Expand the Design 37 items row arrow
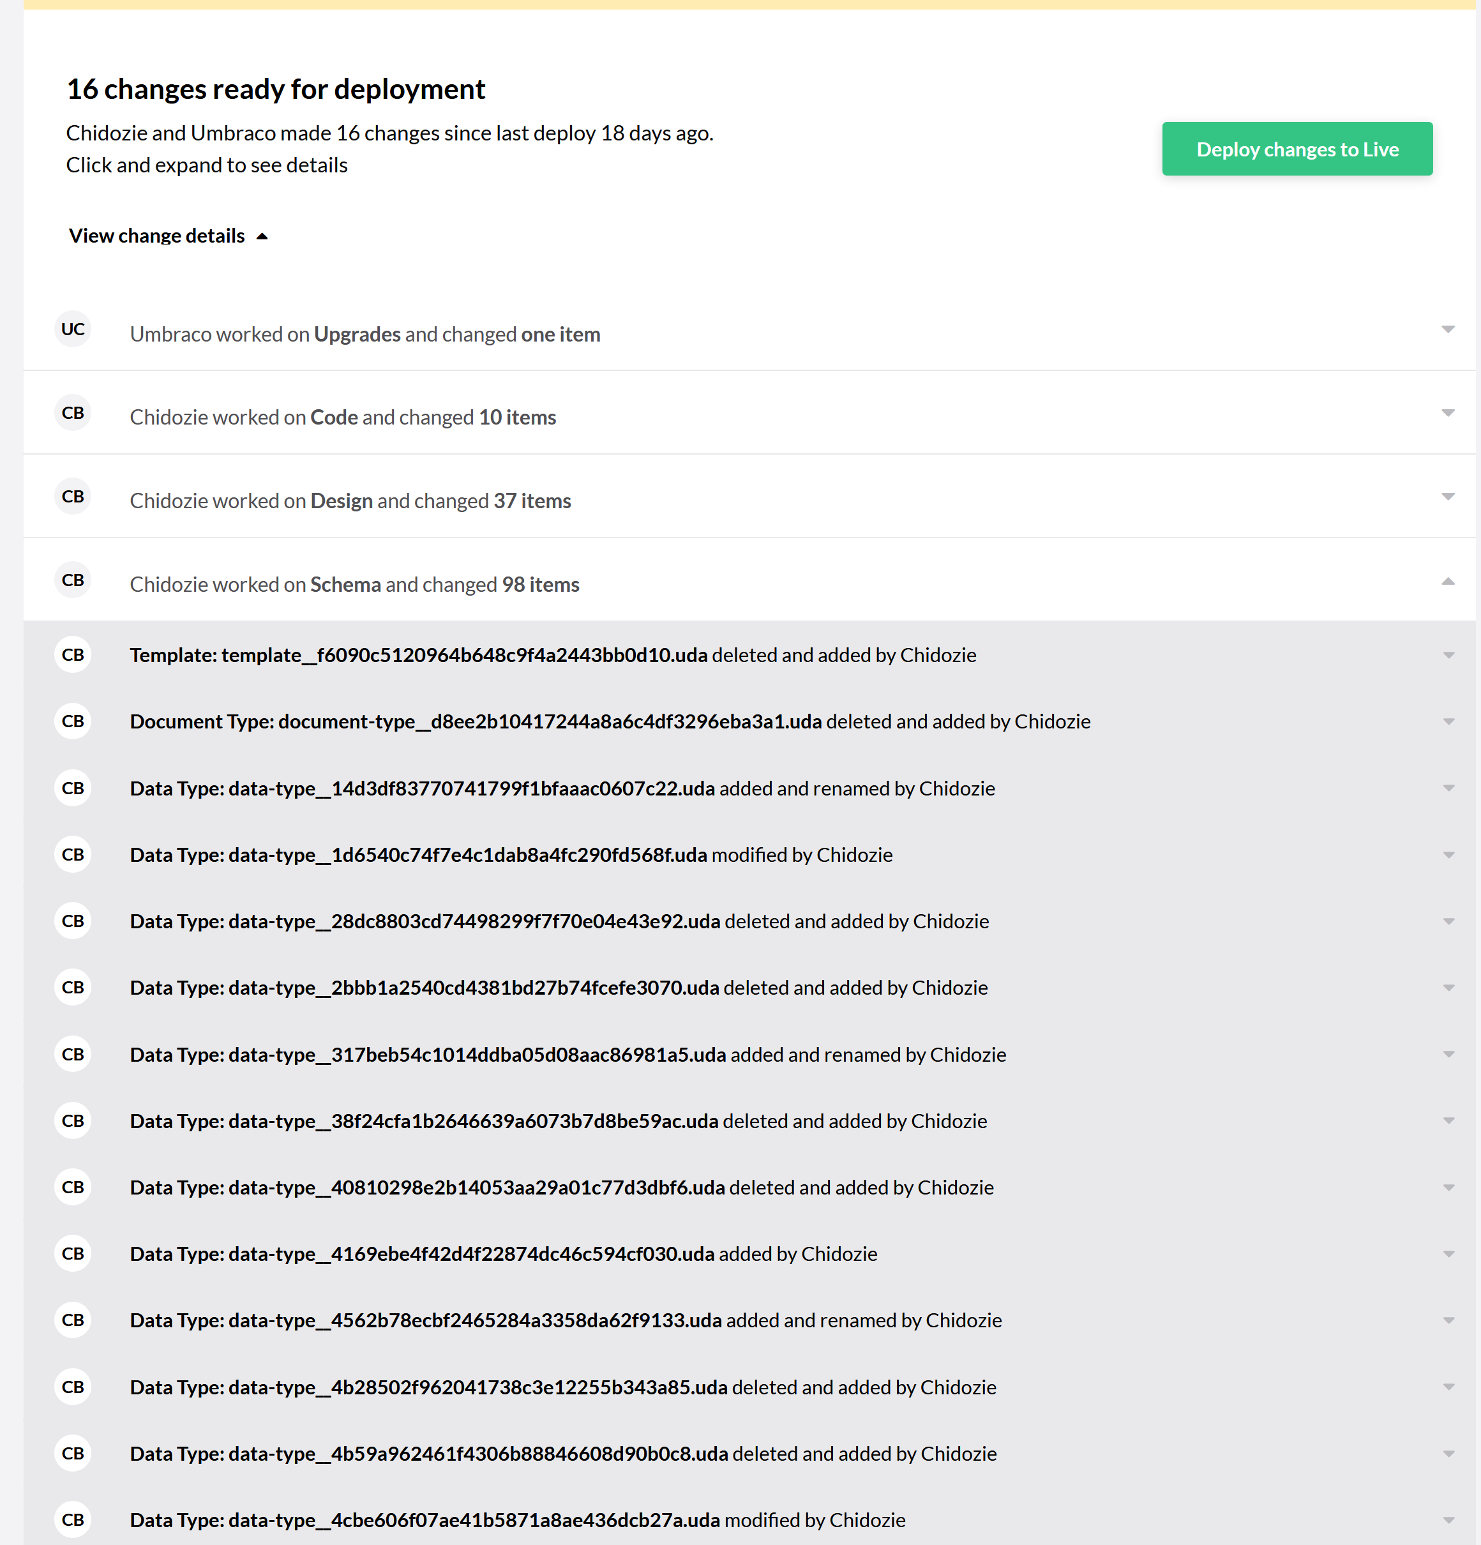1481x1545 pixels. point(1447,497)
